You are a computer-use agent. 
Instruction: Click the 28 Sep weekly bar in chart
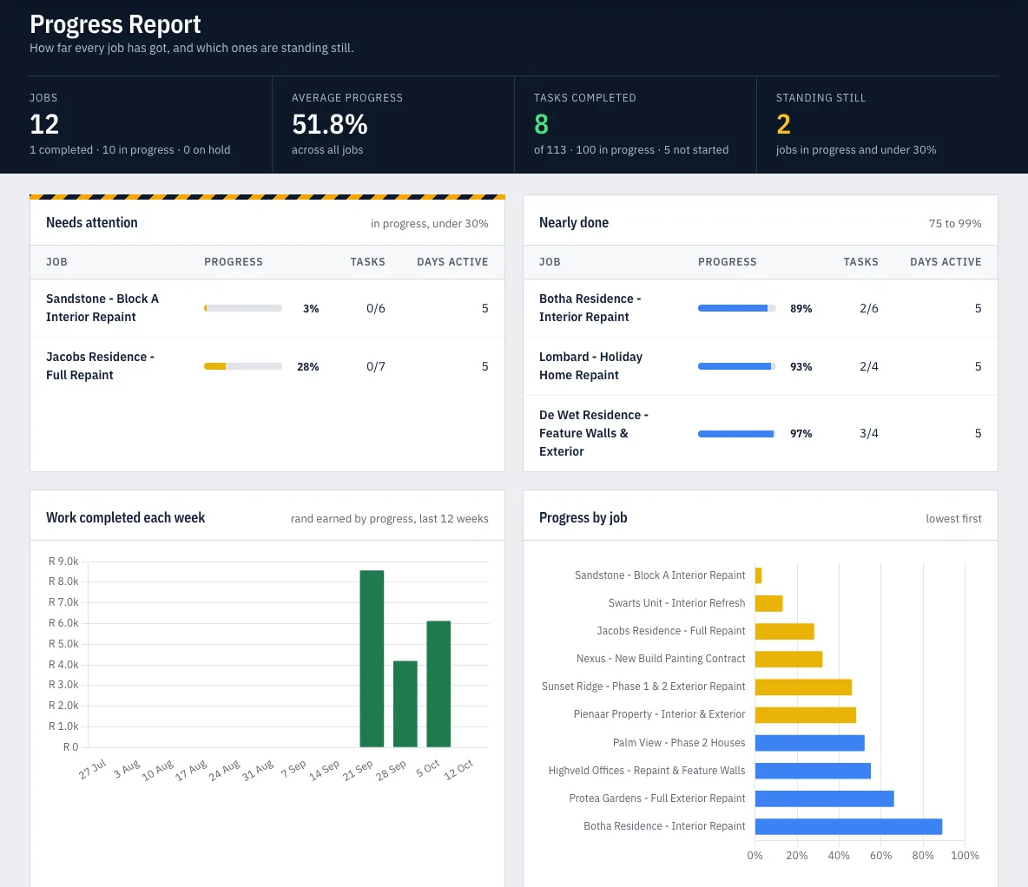[405, 703]
